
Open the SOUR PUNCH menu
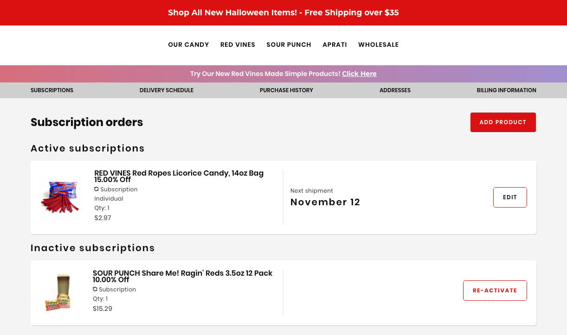[289, 44]
